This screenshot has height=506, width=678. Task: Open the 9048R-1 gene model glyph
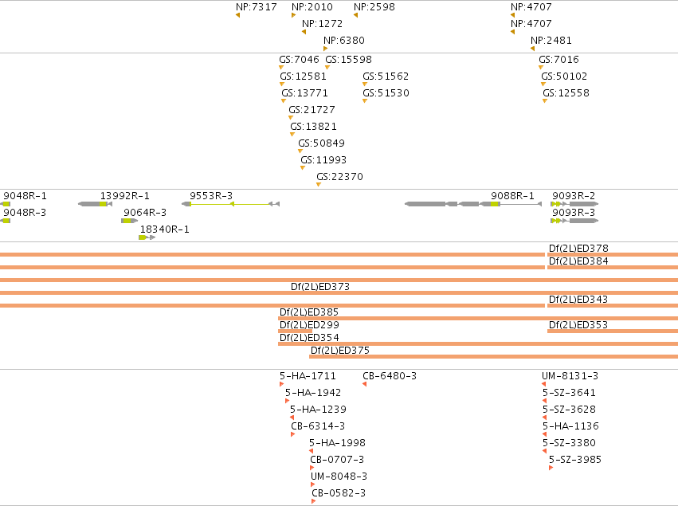coord(6,204)
